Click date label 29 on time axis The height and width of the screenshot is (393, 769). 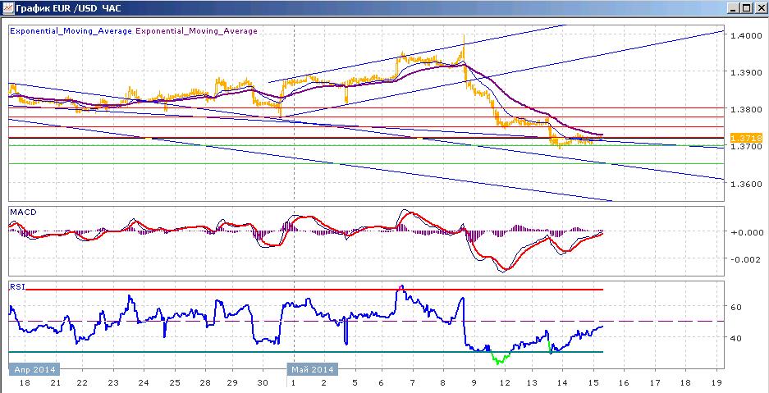[232, 382]
